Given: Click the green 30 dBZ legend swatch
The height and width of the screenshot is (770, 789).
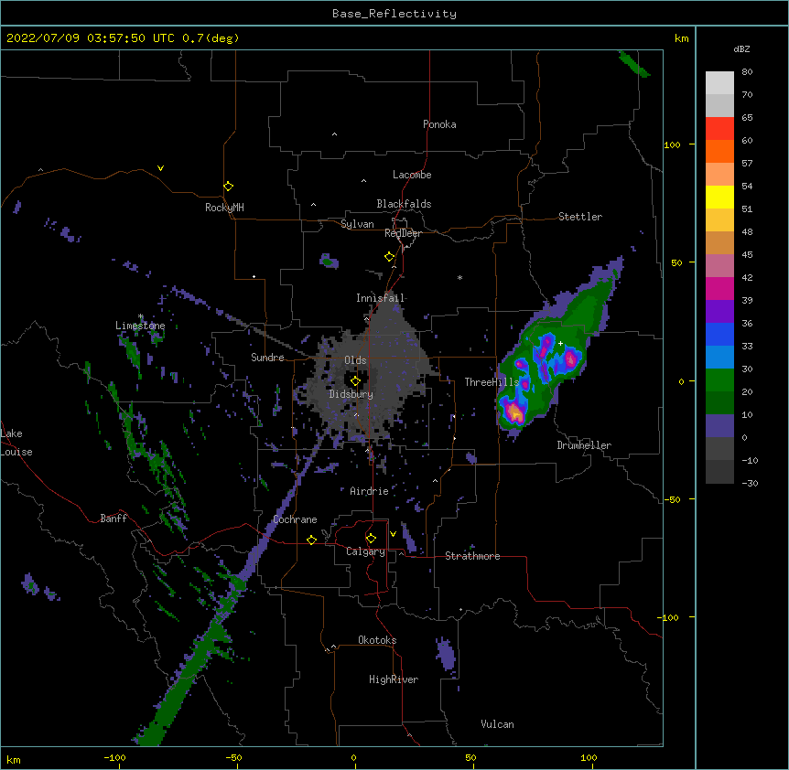Looking at the screenshot, I should 719,380.
